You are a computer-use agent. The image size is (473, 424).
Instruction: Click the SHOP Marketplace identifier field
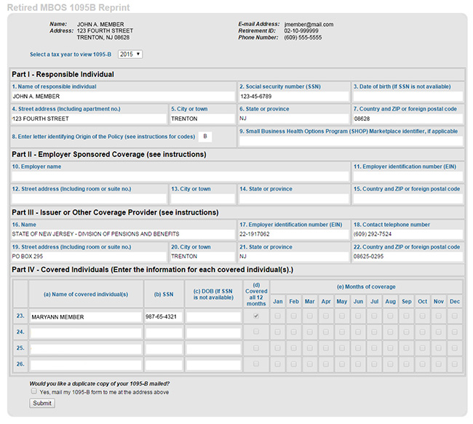[351, 141]
